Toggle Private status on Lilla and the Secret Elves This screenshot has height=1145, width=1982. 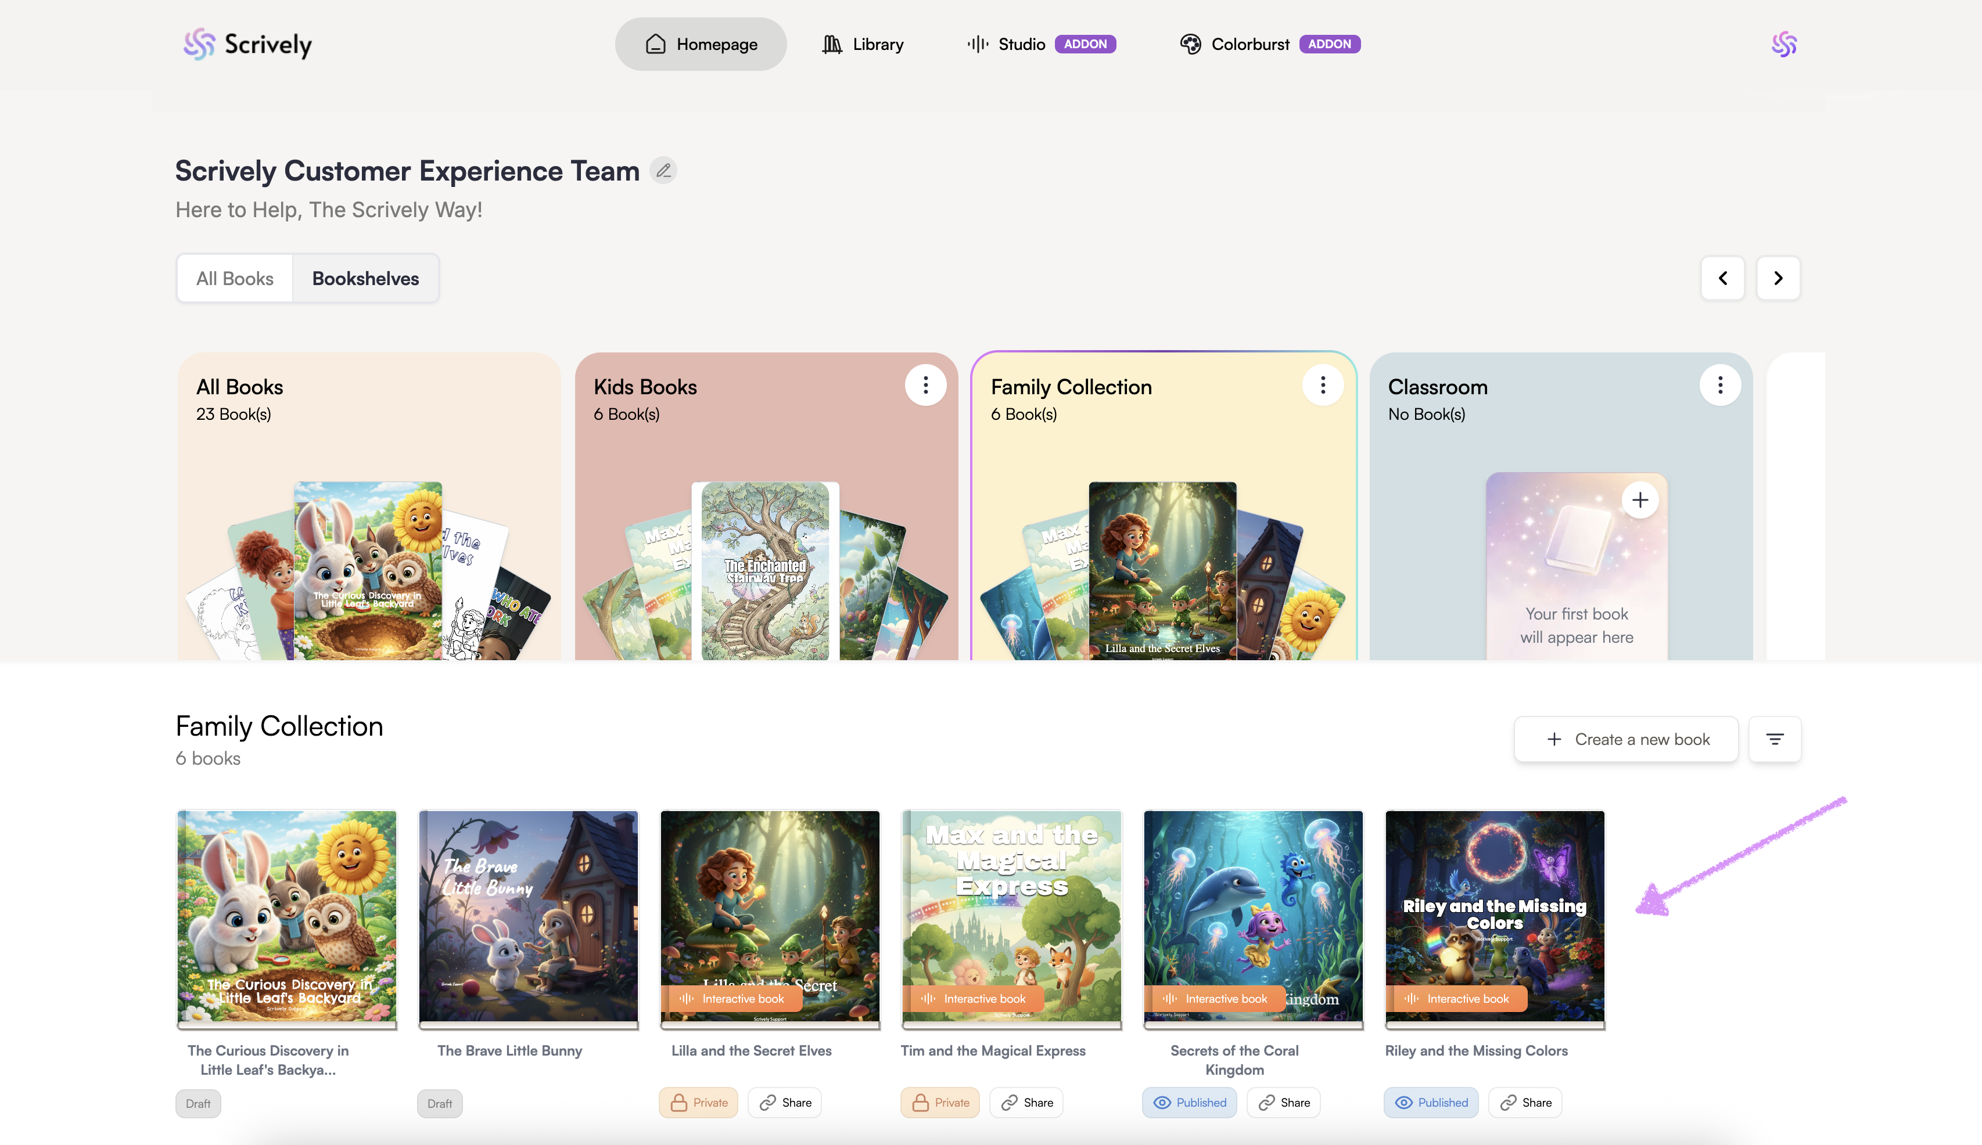click(698, 1103)
